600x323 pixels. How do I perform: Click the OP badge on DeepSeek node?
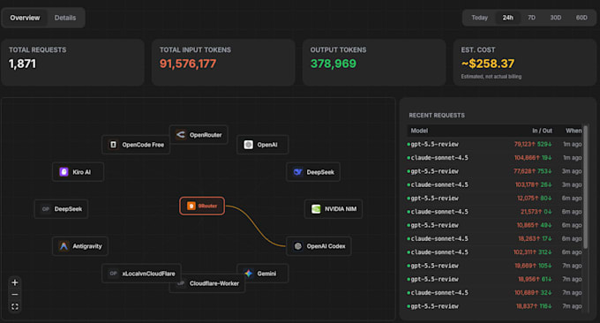click(46, 209)
